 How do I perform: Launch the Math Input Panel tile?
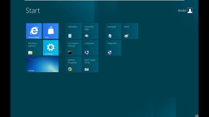click(x=90, y=64)
